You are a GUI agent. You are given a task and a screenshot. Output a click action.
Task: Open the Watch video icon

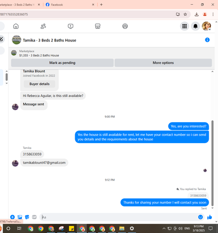point(70,26)
